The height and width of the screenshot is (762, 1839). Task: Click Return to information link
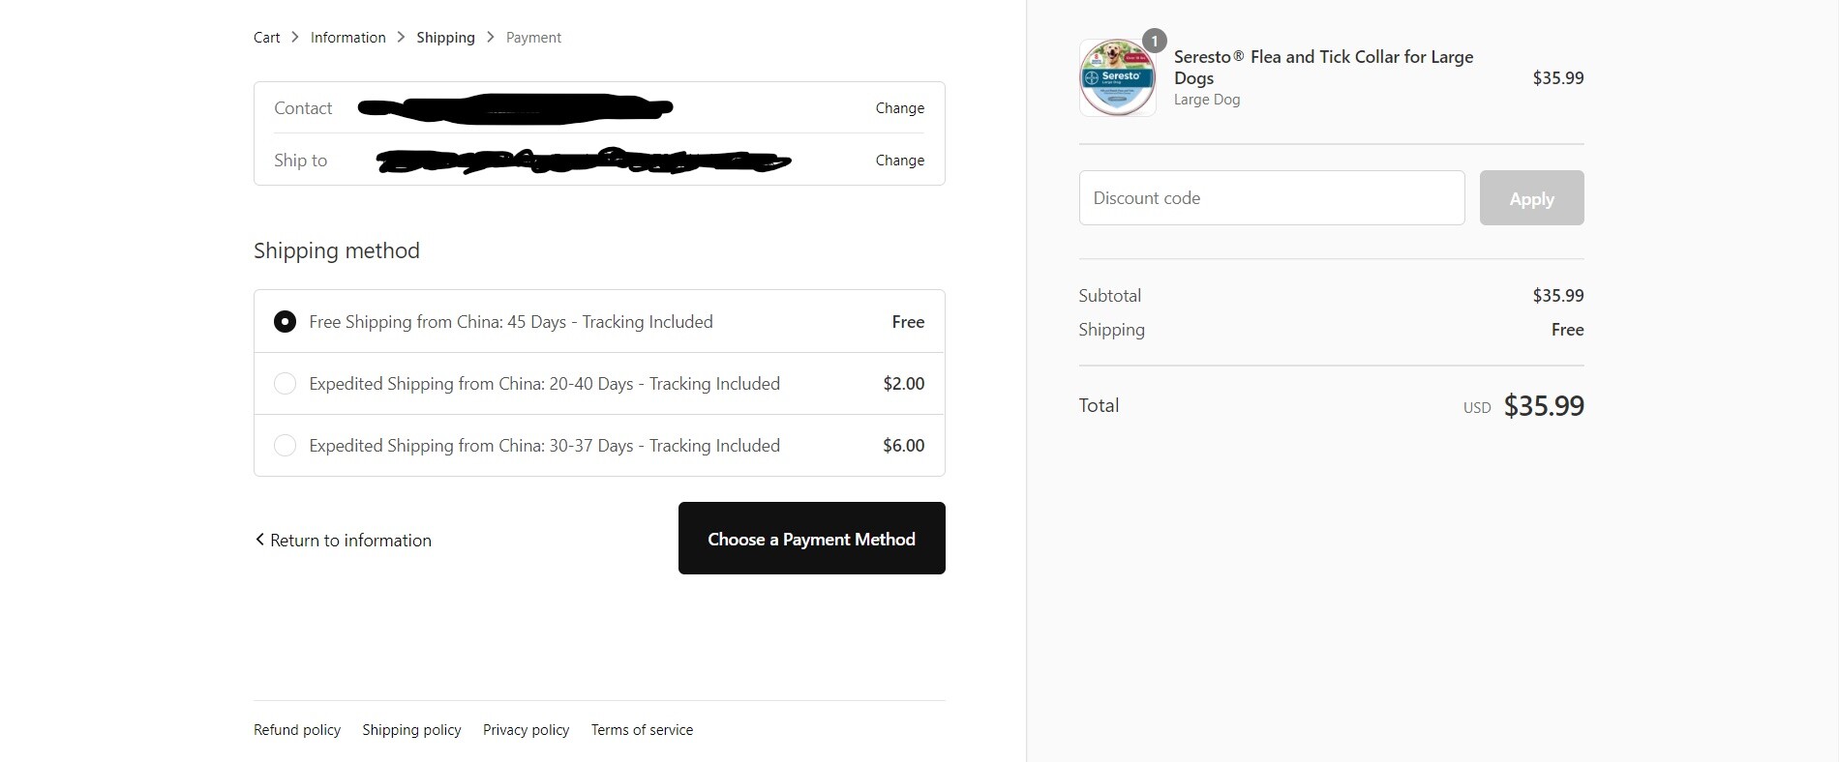pyautogui.click(x=350, y=541)
